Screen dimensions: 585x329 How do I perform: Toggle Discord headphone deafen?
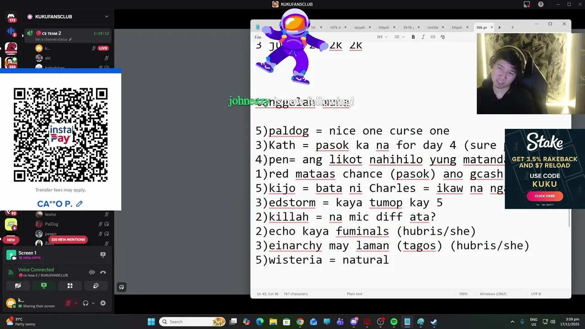coord(85,303)
